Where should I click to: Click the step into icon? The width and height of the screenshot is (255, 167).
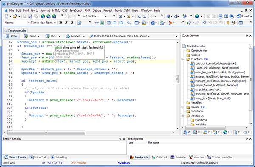tap(204, 23)
